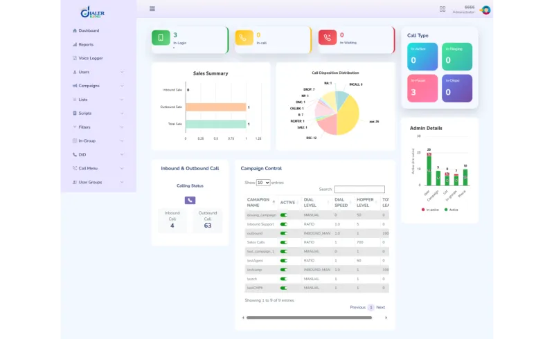Go to page 1 in pagination
This screenshot has height=339, width=554.
(x=371, y=307)
